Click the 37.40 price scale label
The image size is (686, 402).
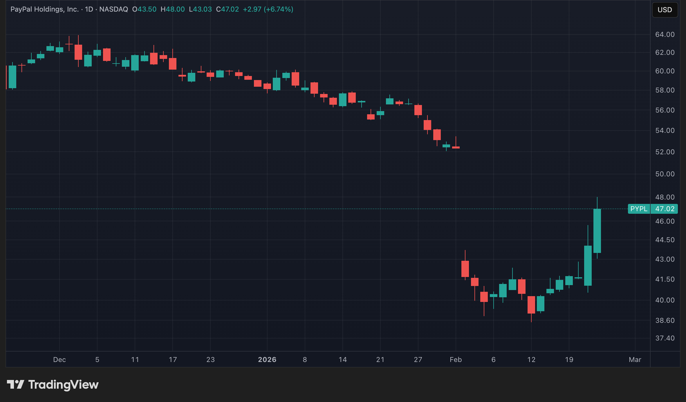(665, 338)
